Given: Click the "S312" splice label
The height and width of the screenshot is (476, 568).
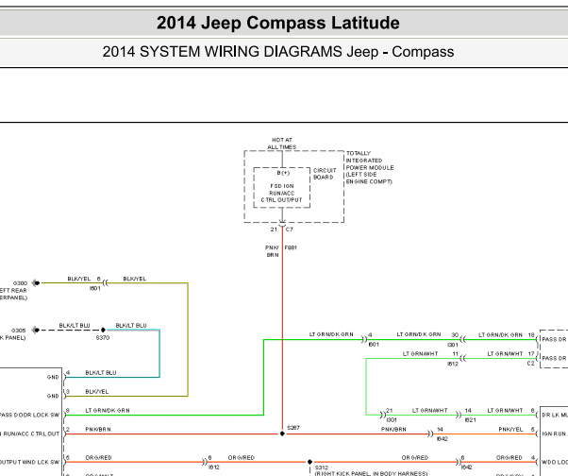Looking at the screenshot, I should tap(322, 467).
